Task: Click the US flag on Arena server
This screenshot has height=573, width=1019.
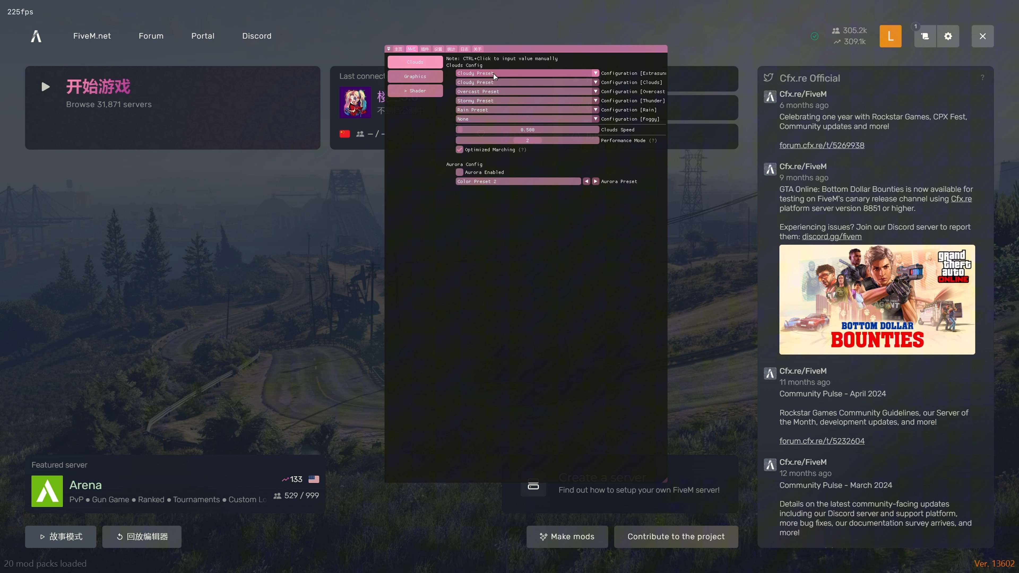Action: [314, 479]
